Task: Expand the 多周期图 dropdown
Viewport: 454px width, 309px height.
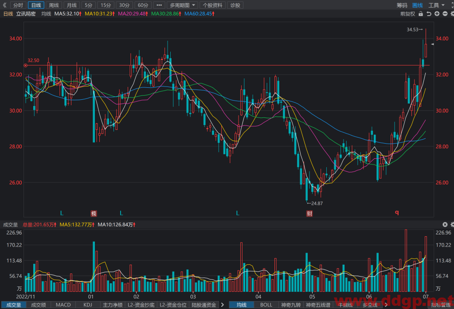Action: (x=182, y=5)
